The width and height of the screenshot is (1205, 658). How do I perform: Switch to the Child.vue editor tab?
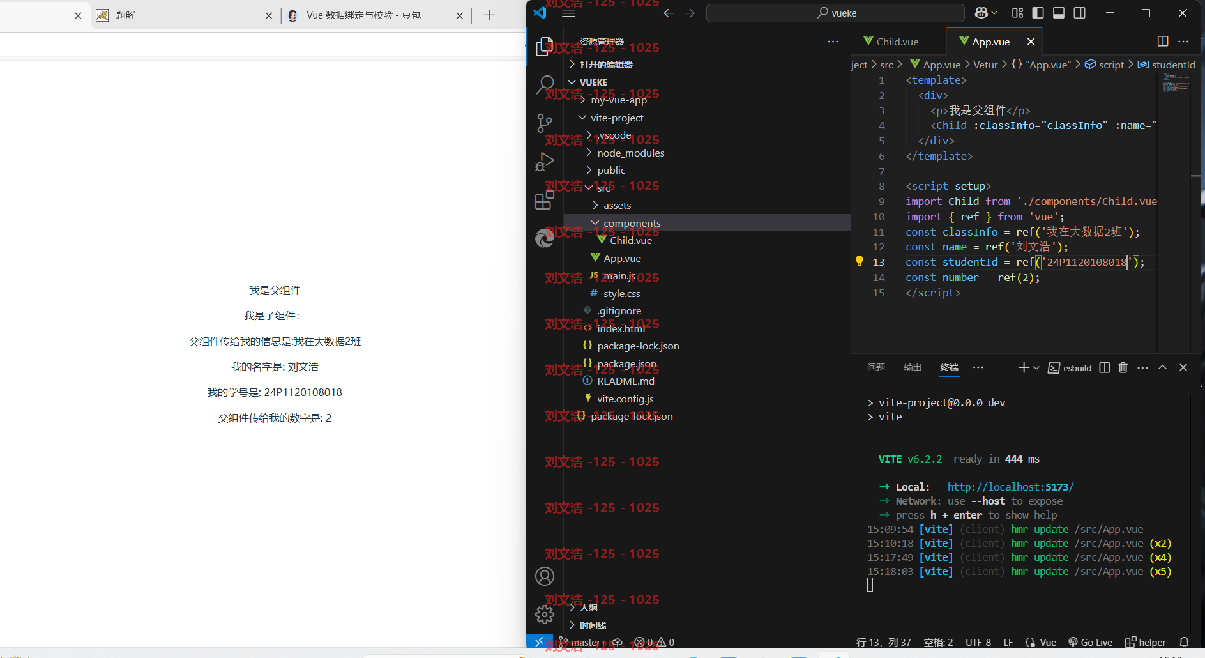(898, 42)
